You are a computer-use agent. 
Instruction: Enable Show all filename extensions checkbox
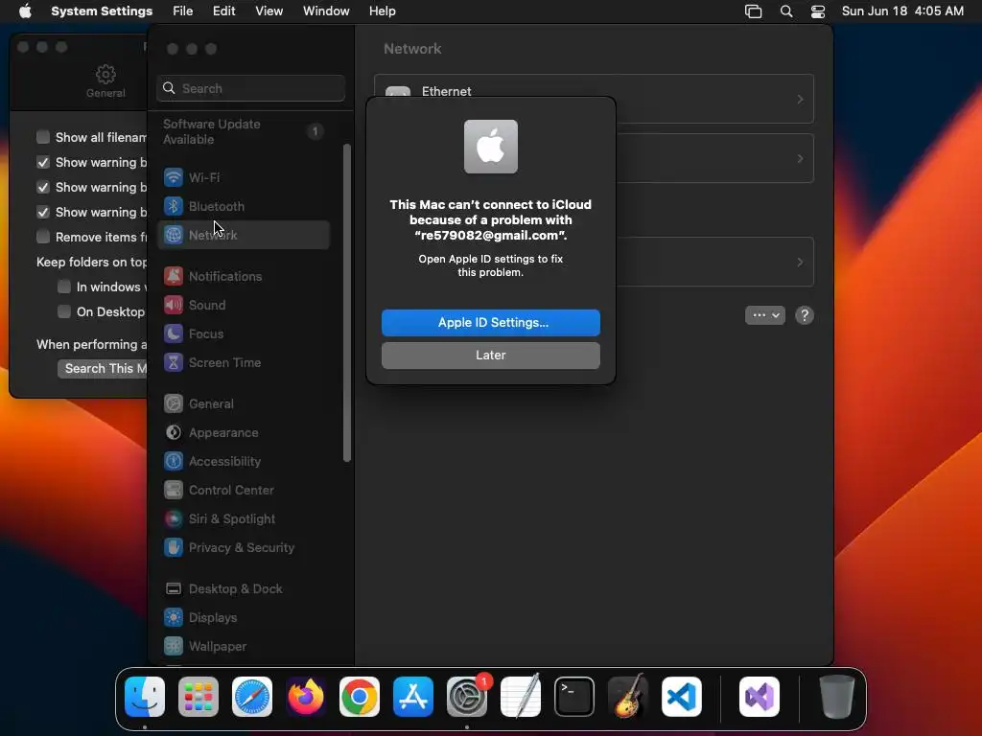pyautogui.click(x=43, y=137)
